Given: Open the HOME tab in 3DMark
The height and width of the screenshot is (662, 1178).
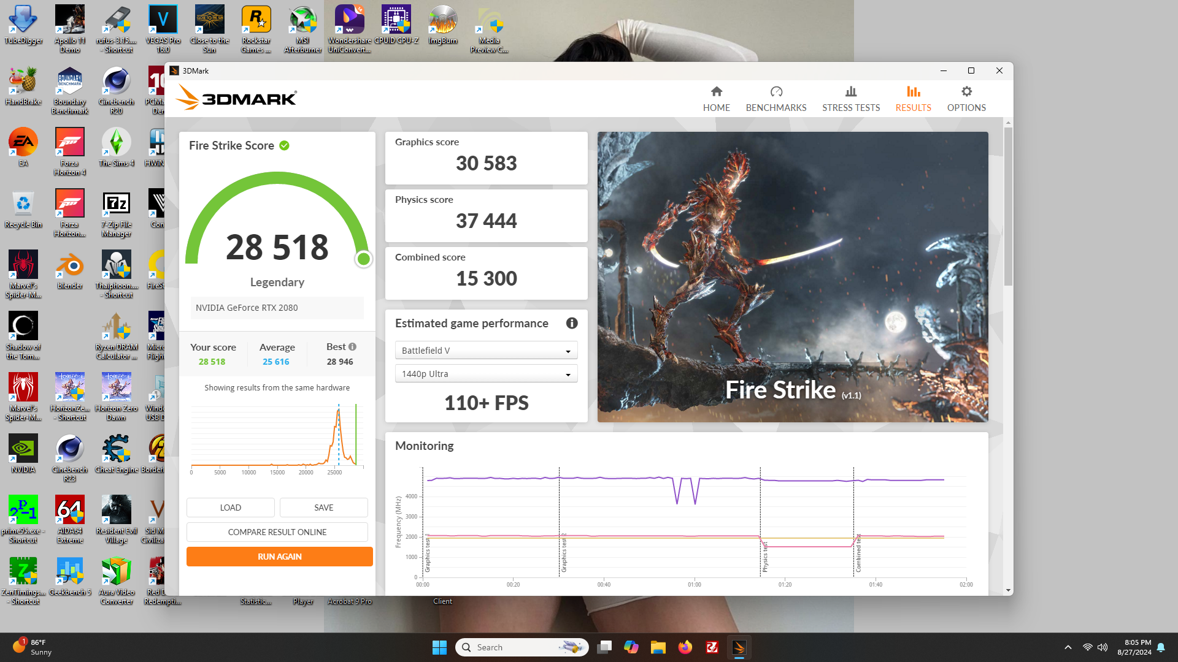Looking at the screenshot, I should (x=716, y=99).
